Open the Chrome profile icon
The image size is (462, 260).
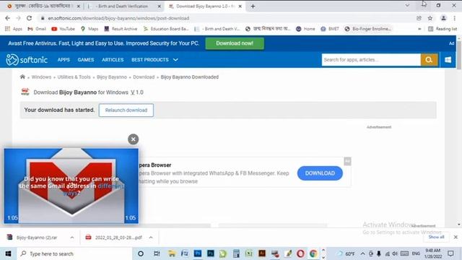coord(443,18)
